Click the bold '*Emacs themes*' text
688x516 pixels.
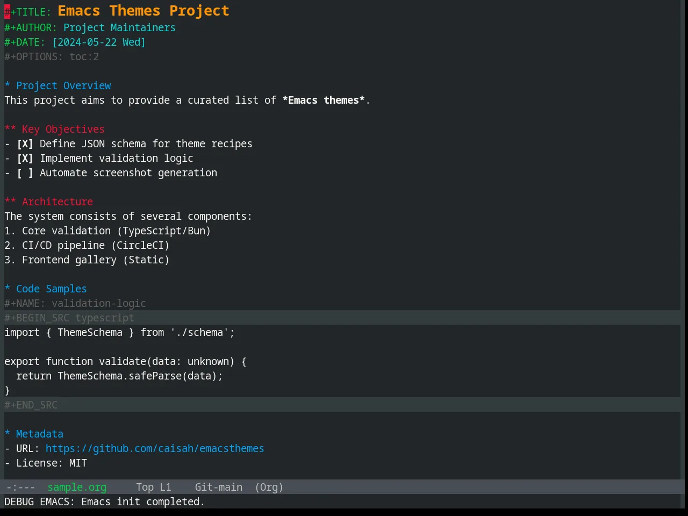point(324,100)
